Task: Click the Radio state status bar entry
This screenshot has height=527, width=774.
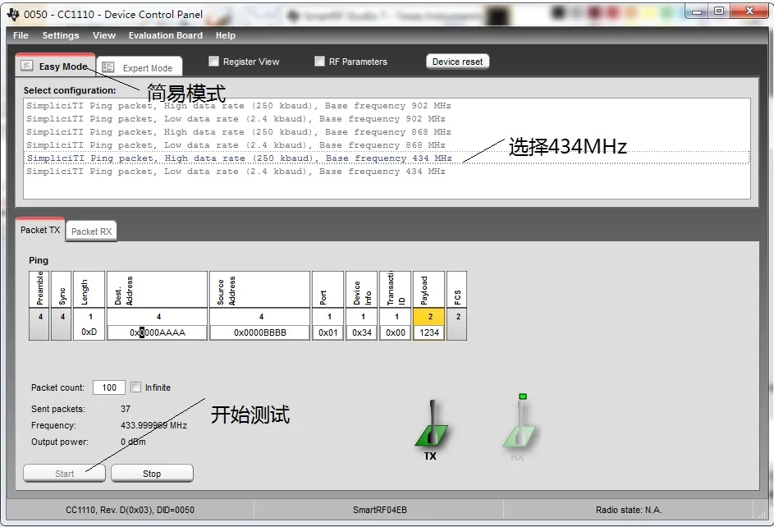Action: point(629,510)
